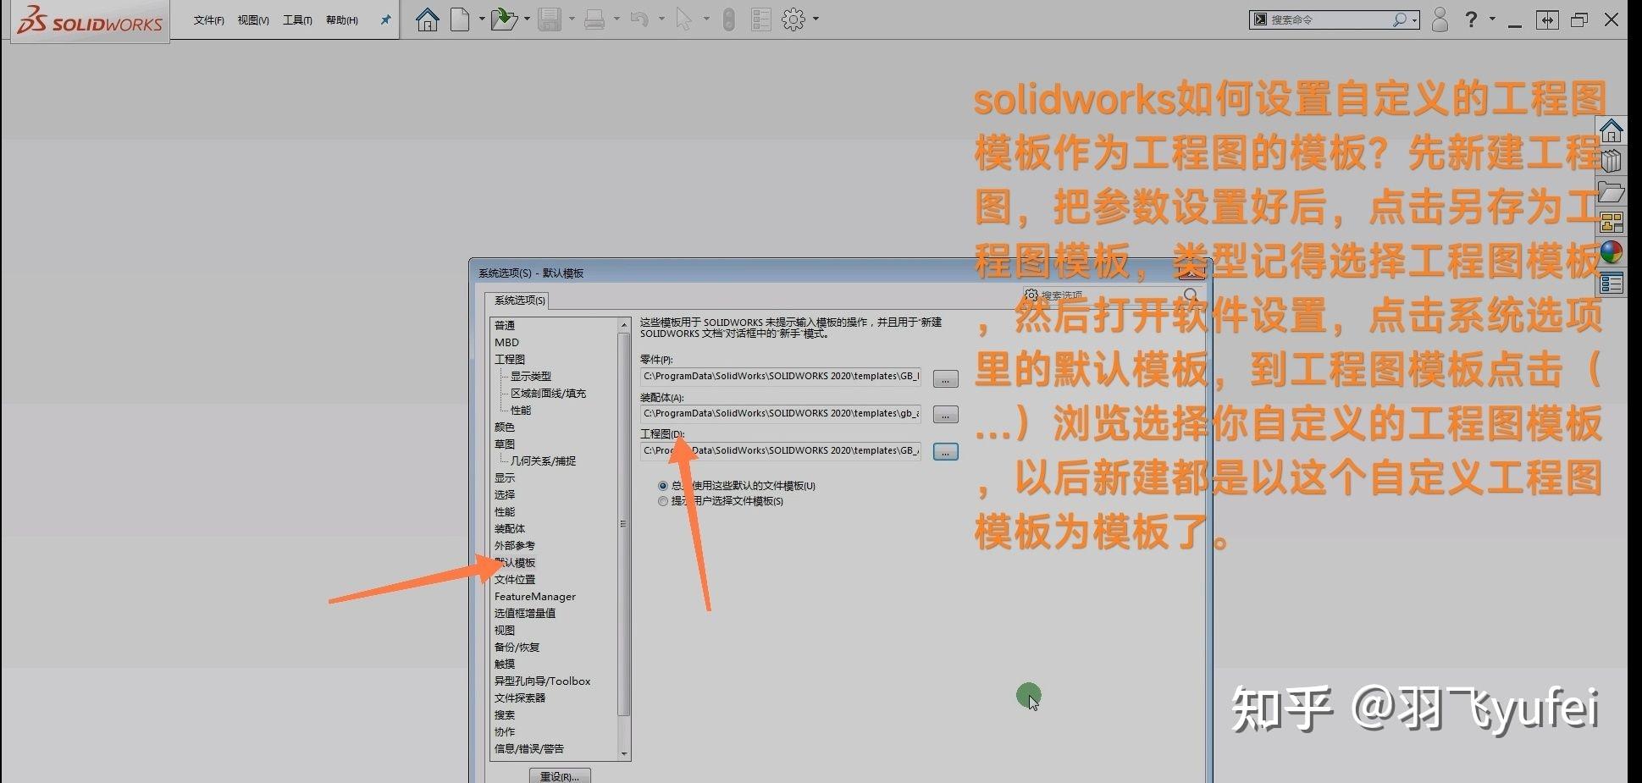1642x783 pixels.
Task: Browse for the 零件 template with its ... button
Action: coord(945,378)
